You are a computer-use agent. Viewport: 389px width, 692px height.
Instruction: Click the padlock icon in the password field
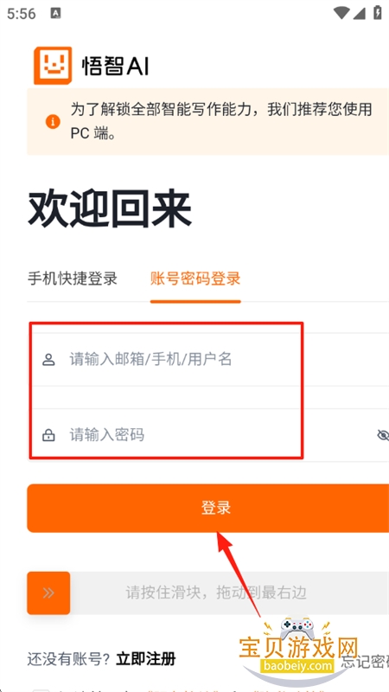click(x=48, y=435)
